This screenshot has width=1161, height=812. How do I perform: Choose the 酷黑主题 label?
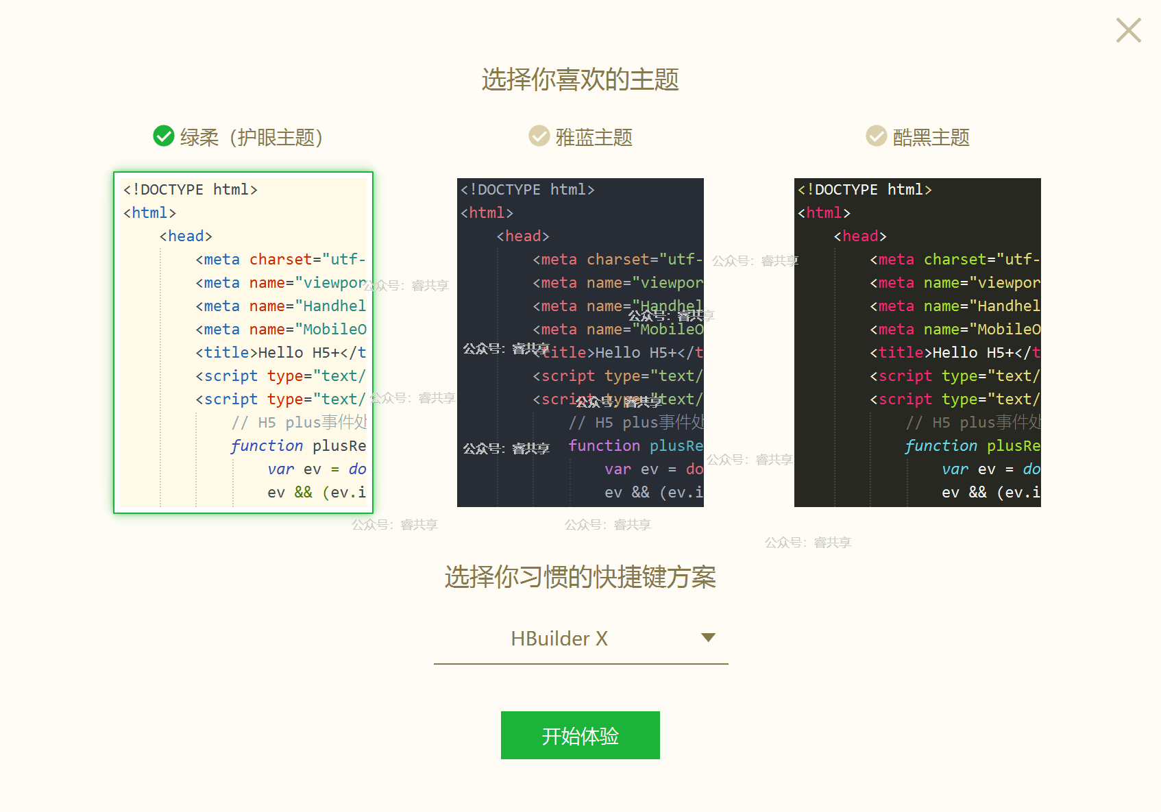[x=931, y=138]
